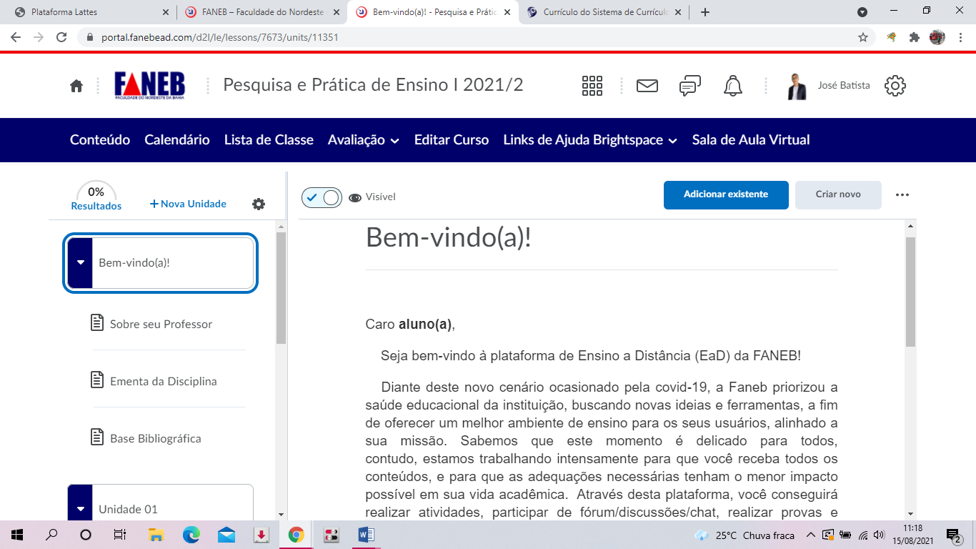Open the Avaliação dropdown menu
Image resolution: width=976 pixels, height=549 pixels.
[x=363, y=140]
